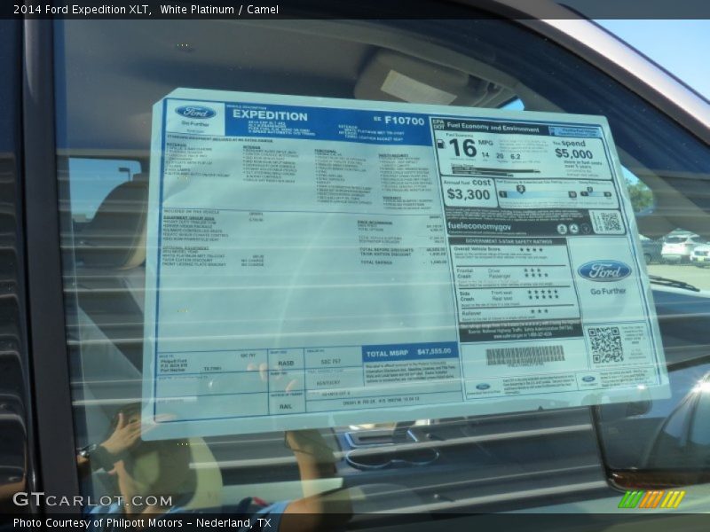
Task: Click the fuel economy rating scale bar
Action: click(556, 193)
